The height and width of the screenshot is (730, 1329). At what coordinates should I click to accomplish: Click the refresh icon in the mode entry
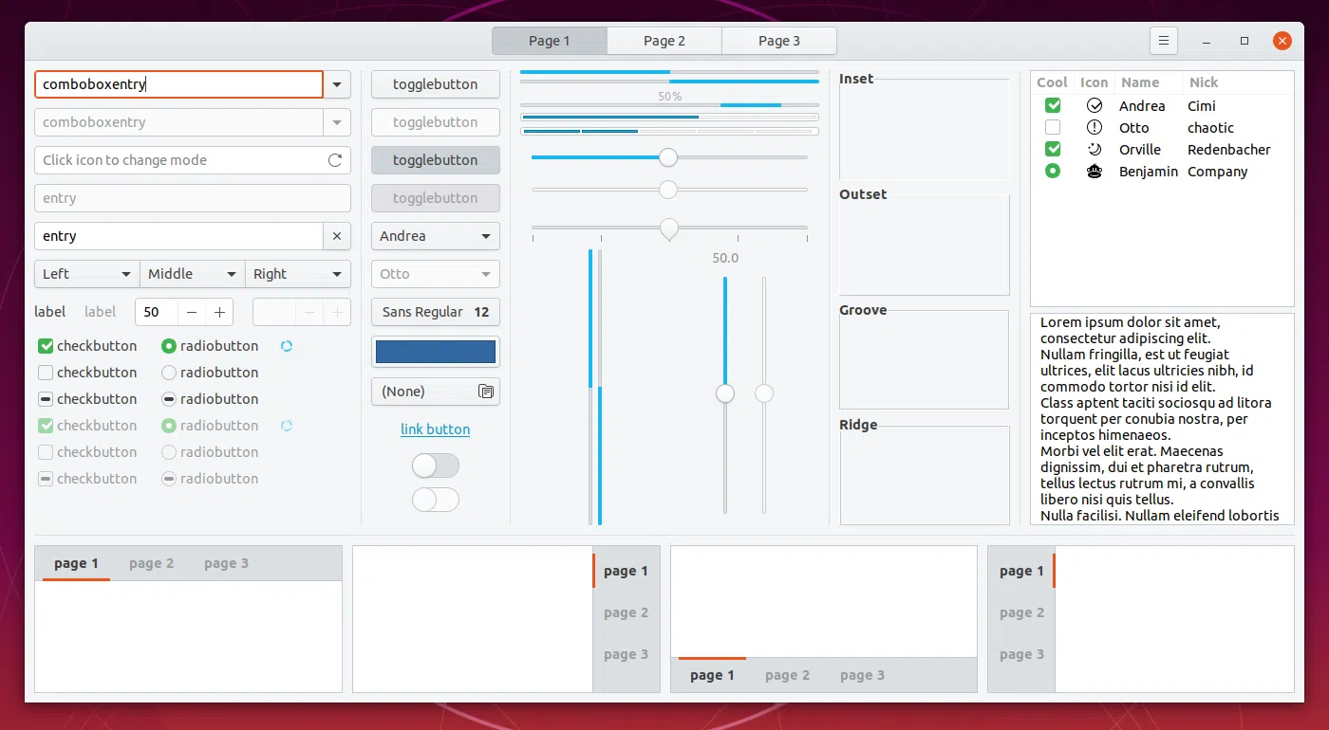[x=335, y=160]
